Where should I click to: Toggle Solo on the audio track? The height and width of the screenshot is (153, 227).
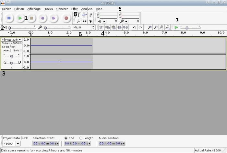[x=16, y=51]
